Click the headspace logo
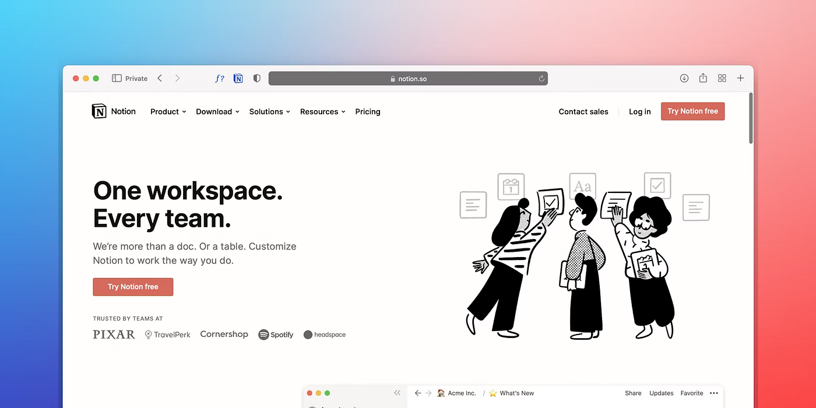 325,335
